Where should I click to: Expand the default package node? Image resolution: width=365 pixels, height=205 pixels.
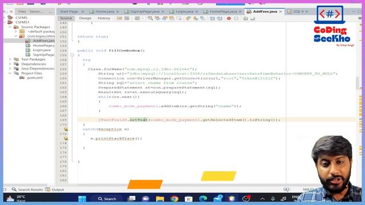pyautogui.click(x=16, y=31)
